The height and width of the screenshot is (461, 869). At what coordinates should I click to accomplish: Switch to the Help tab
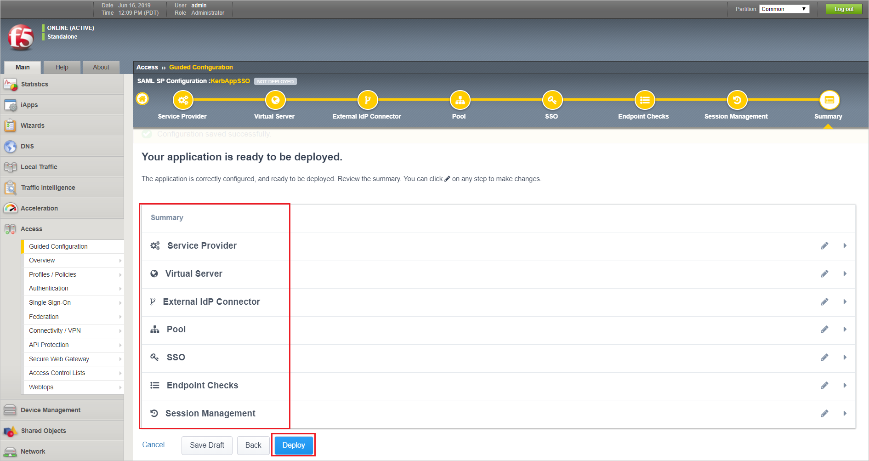62,67
